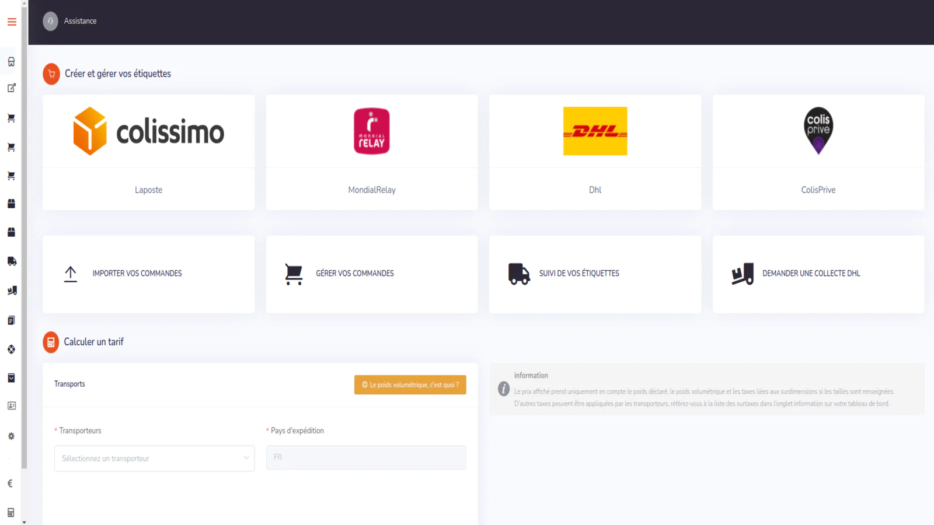Open the calculator icon in the sidebar
934x525 pixels.
tap(11, 512)
